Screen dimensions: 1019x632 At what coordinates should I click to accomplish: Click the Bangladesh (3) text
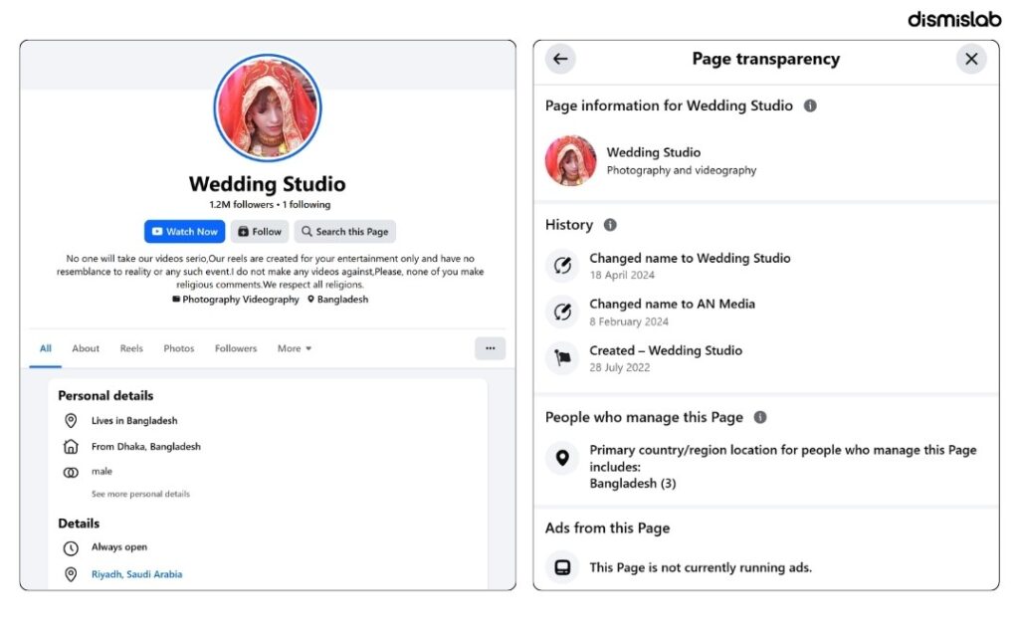pos(632,483)
